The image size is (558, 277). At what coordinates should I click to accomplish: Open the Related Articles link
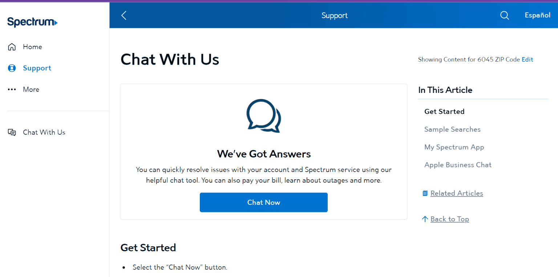pyautogui.click(x=457, y=193)
